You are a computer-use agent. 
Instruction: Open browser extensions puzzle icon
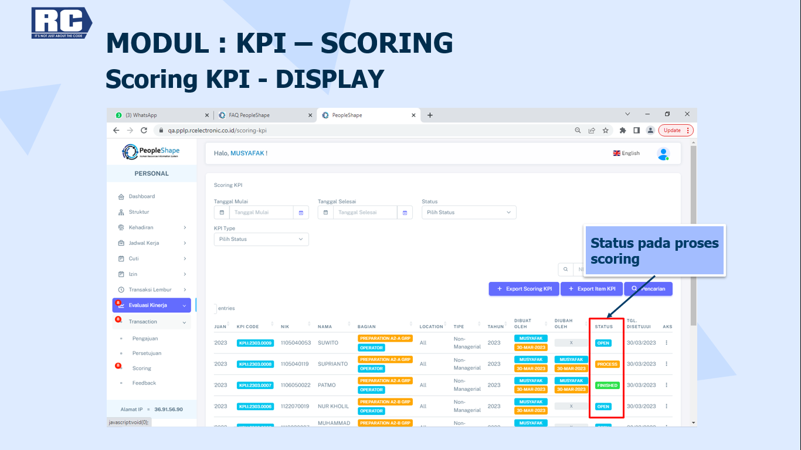[623, 131]
